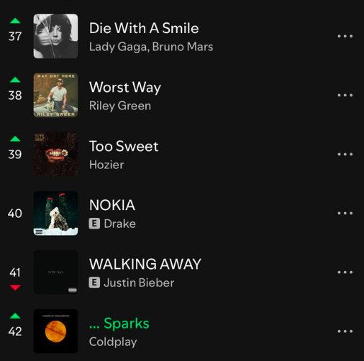This screenshot has width=364, height=361.
Task: Click the green up arrow above rank 37
Action: tap(15, 21)
